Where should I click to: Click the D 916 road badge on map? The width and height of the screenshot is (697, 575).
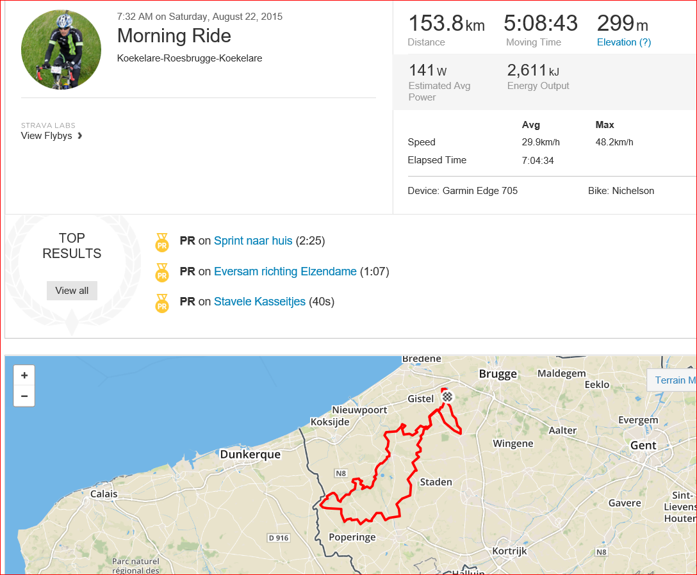click(279, 538)
